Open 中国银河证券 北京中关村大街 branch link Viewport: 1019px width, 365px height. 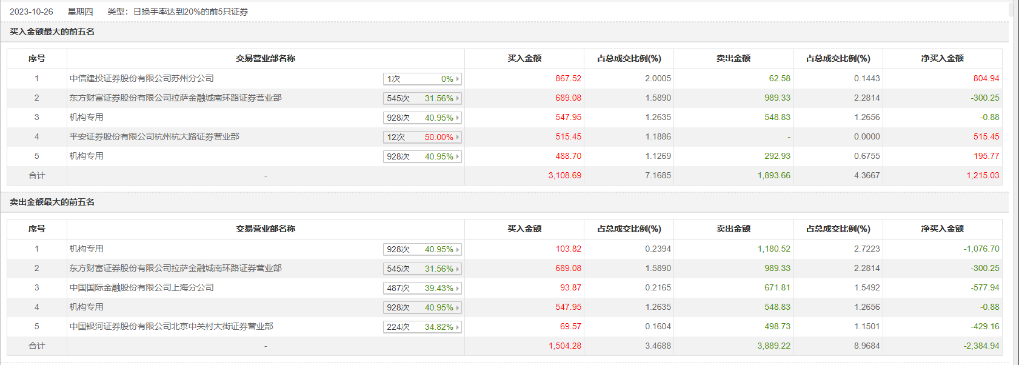click(171, 326)
